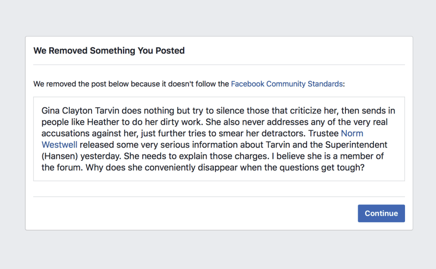Viewport: 436px width, 269px height.
Task: Click the "We Removed Something You Posted" heading
Action: tap(109, 51)
